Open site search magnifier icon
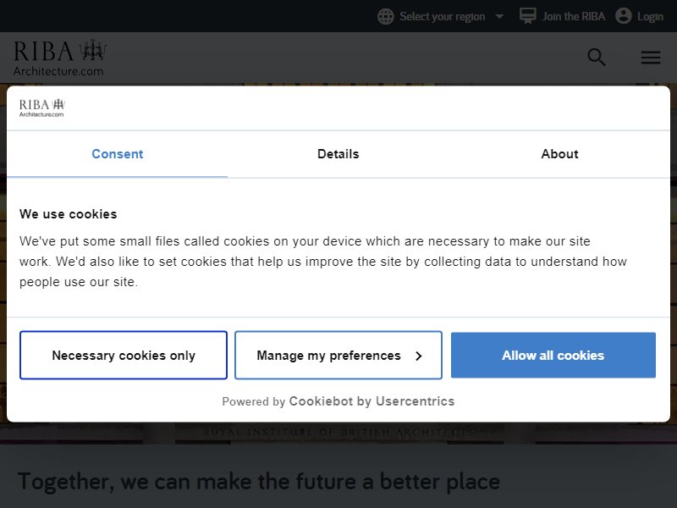This screenshot has width=677, height=508. pyautogui.click(x=597, y=57)
